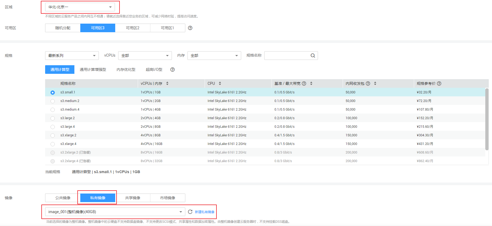Switch to 通用计算型 spec tab

click(60, 70)
